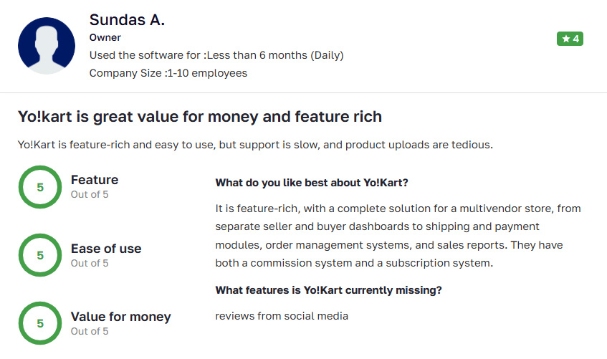This screenshot has height=359, width=607.
Task: Click the usage duration text line
Action: tap(216, 55)
